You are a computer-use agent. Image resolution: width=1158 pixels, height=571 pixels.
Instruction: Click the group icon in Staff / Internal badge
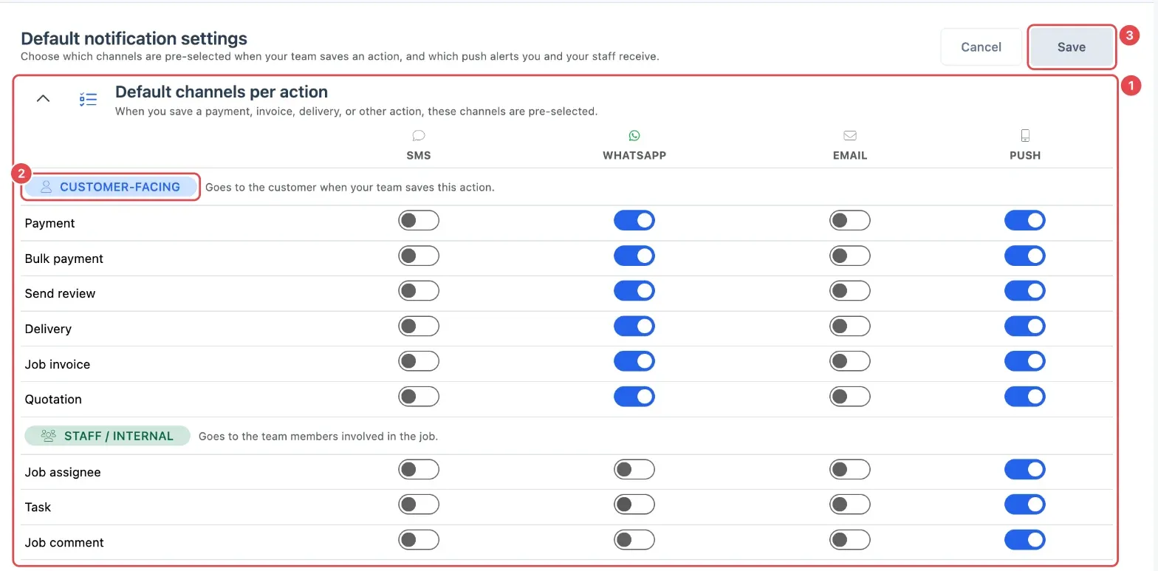coord(49,436)
